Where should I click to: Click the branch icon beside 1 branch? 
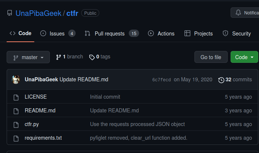pos(58,57)
